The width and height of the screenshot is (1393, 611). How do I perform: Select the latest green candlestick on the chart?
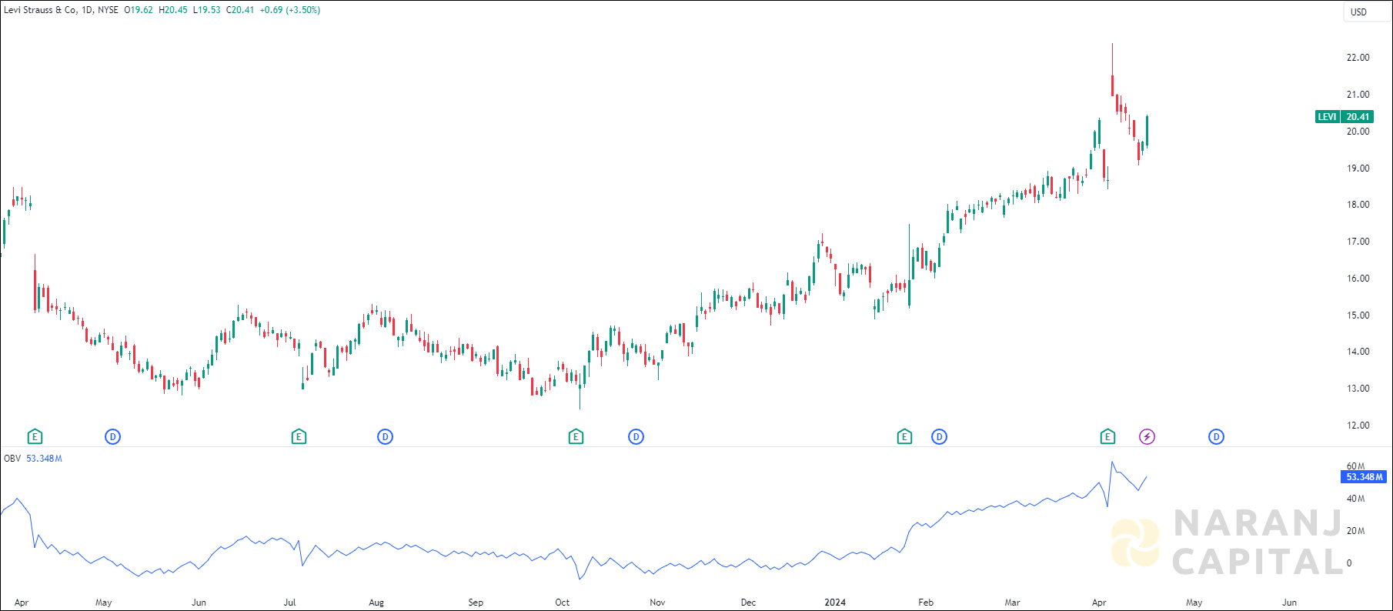(x=1147, y=131)
